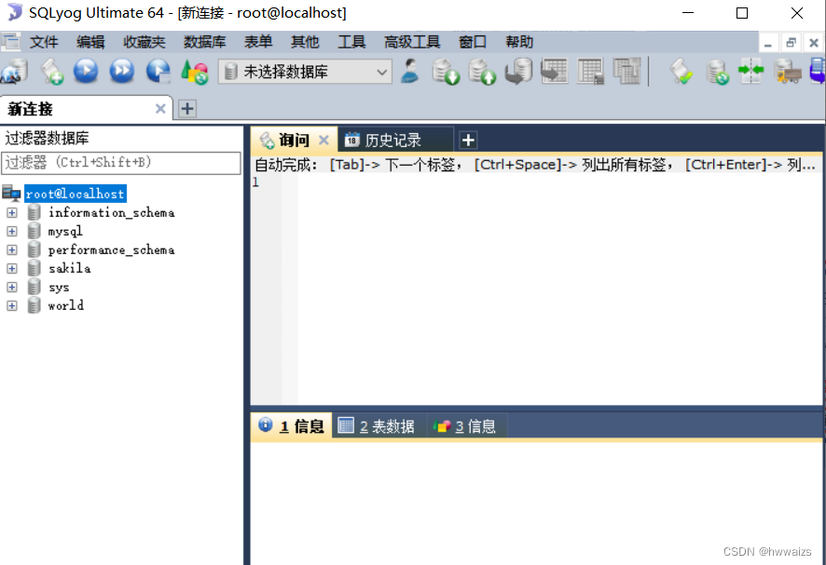Expand the sakila database node
This screenshot has width=826, height=565.
pos(11,268)
